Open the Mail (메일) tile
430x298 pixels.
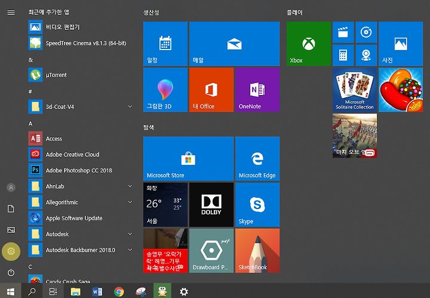coord(235,44)
